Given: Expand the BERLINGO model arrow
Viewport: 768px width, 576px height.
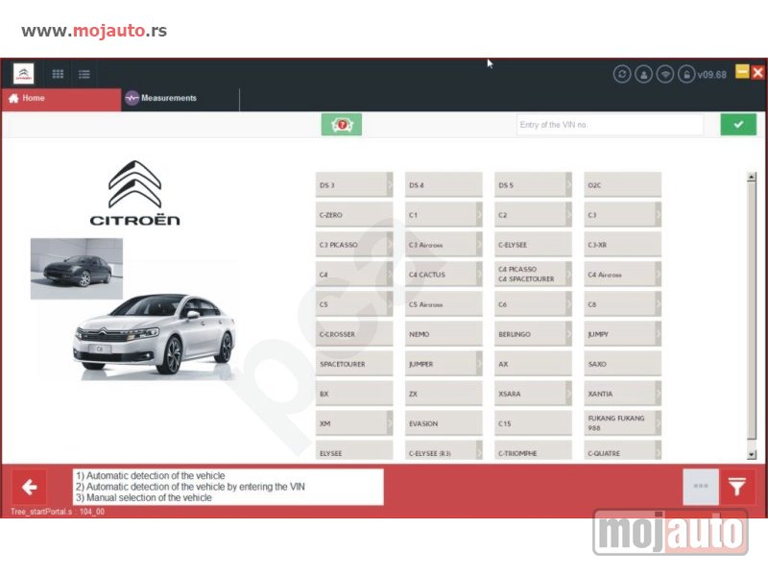Looking at the screenshot, I should 568,334.
